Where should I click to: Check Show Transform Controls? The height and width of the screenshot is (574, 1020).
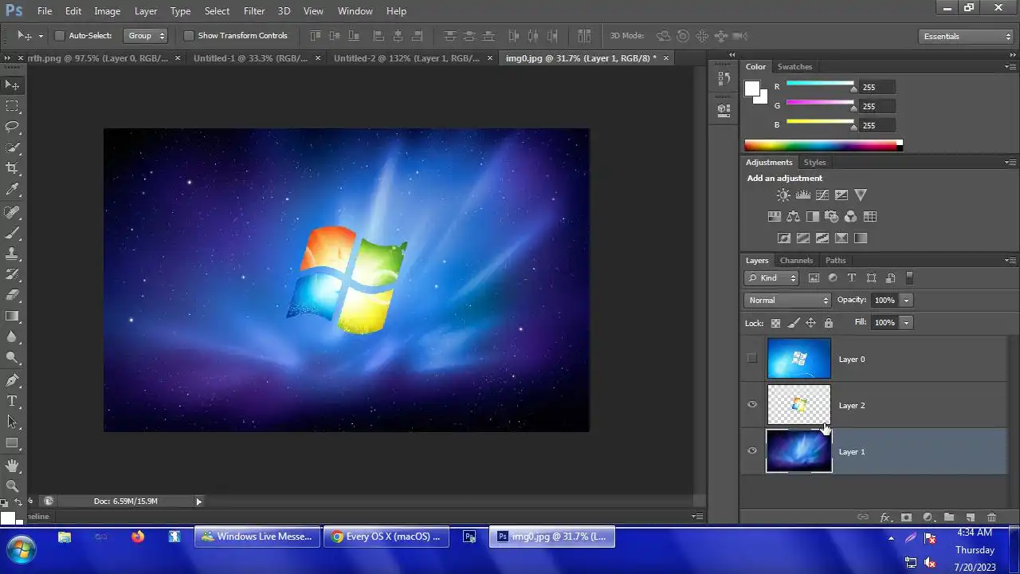[x=189, y=36]
